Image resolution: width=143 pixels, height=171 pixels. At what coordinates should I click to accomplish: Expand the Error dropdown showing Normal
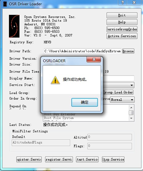tap(132, 100)
